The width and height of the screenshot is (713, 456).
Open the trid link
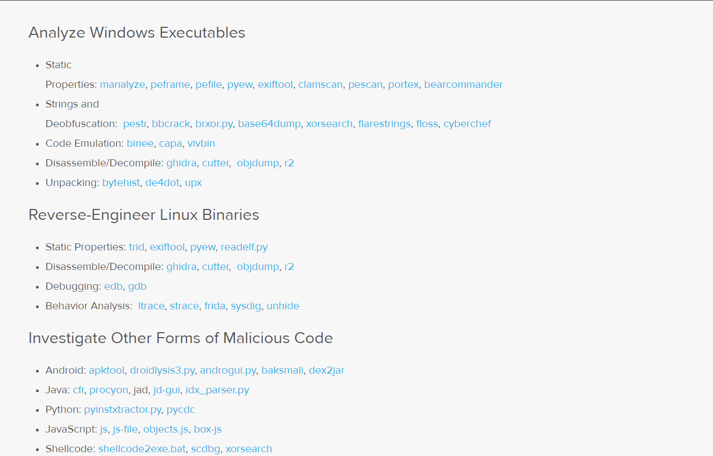[x=136, y=247]
